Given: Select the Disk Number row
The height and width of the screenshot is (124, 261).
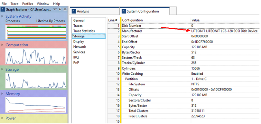Looking at the screenshot, I should coord(183,26).
